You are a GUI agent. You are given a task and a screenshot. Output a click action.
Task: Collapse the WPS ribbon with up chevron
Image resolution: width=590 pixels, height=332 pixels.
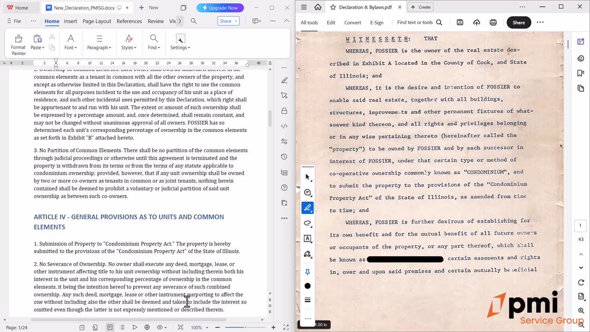pyautogui.click(x=287, y=21)
